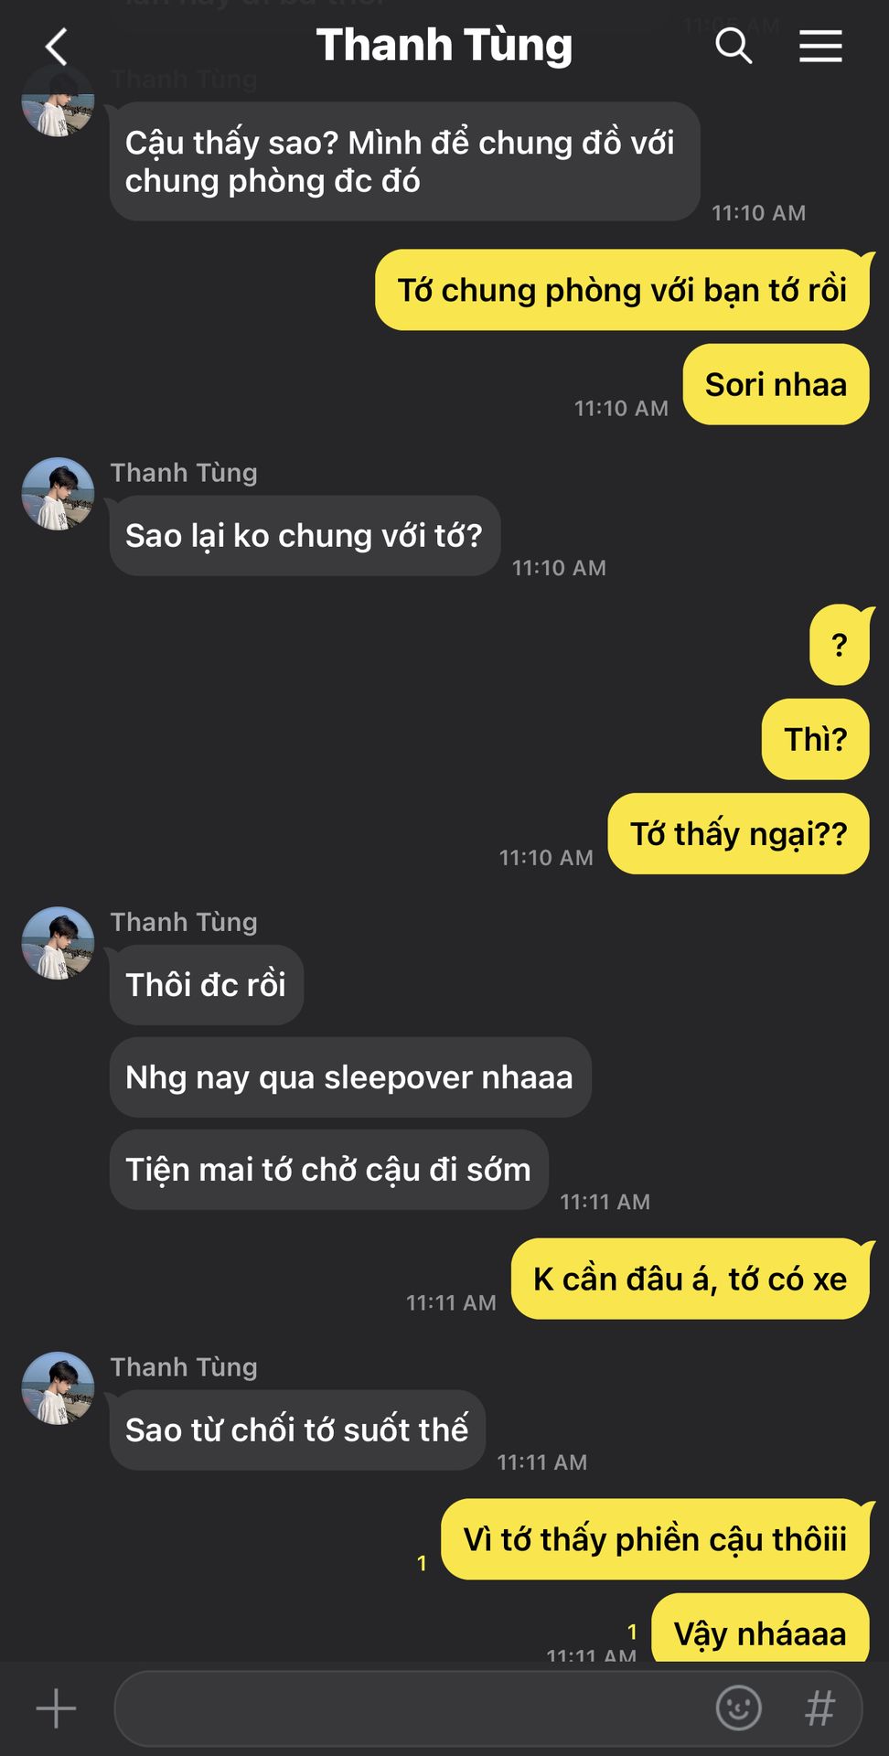Viewport: 889px width, 1756px height.
Task: Tap the 'Vì tớ thấy phiền cậu thôiii' bubble
Action: 655,1539
